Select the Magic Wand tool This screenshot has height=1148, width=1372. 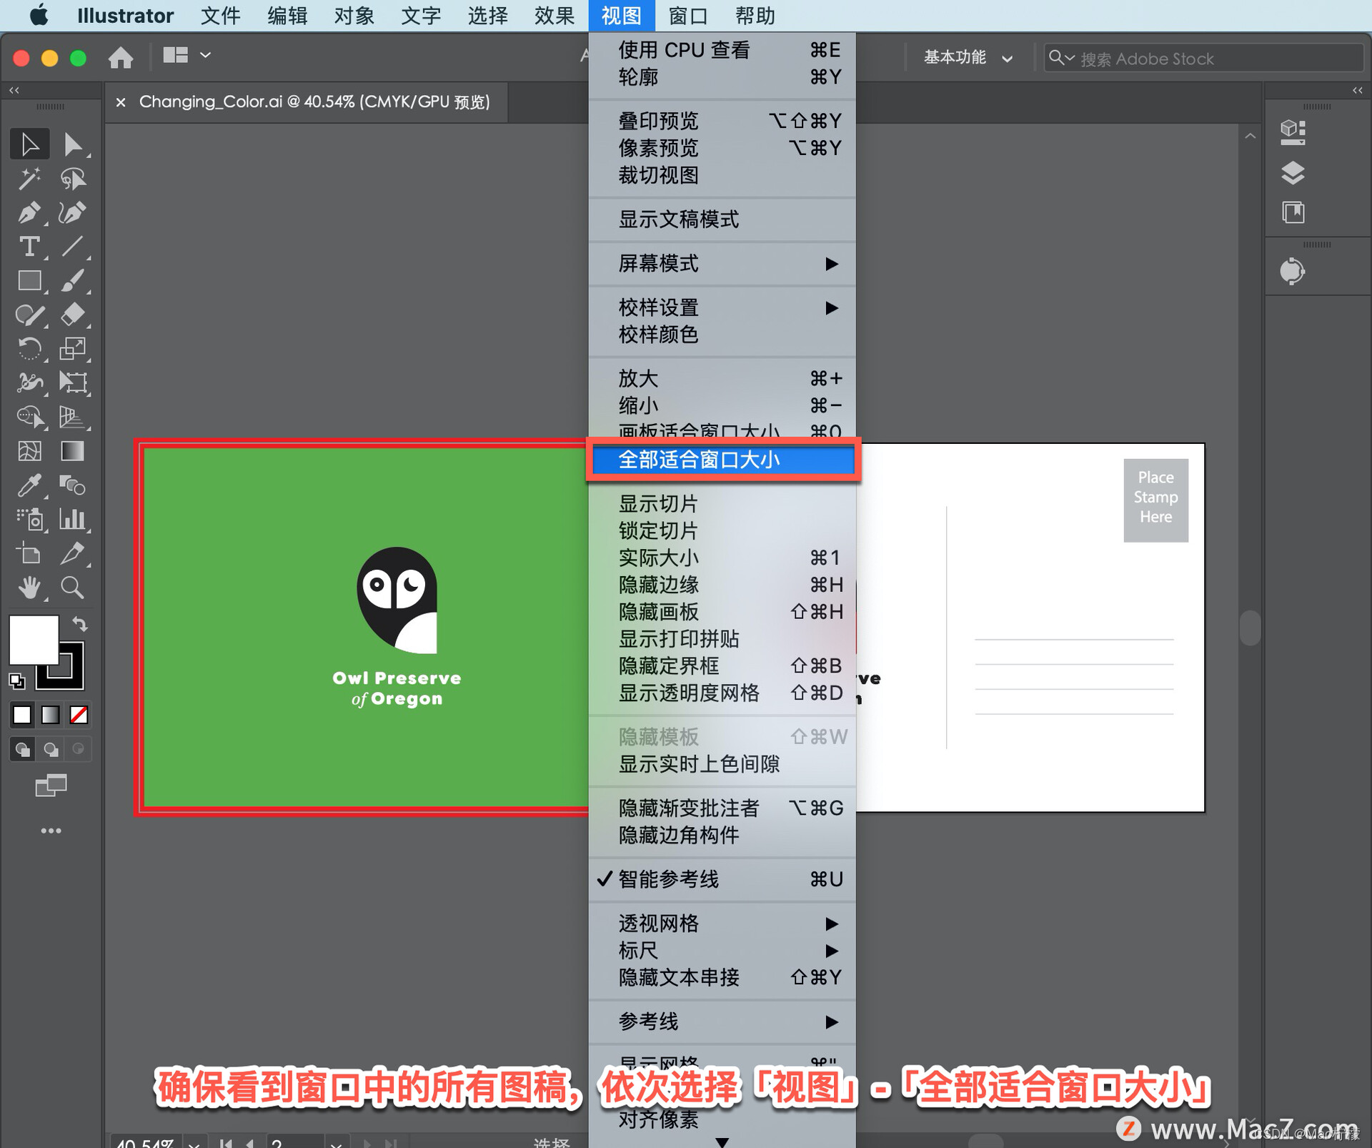click(29, 179)
